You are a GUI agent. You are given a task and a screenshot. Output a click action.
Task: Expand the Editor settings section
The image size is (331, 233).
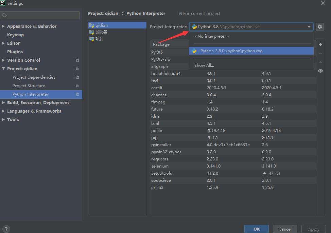(x=3, y=43)
